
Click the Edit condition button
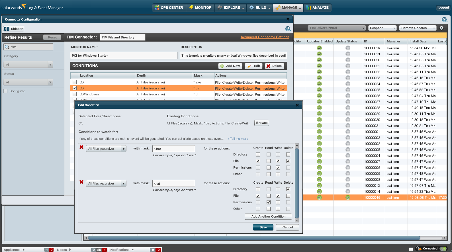[253, 66]
